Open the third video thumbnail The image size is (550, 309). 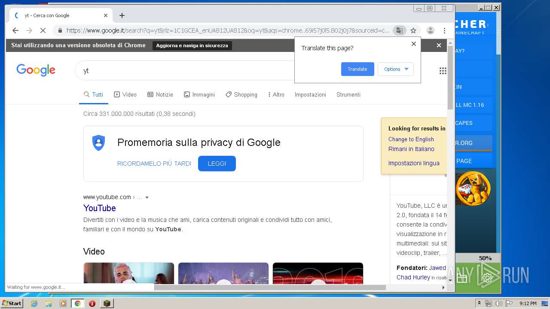pos(318,273)
